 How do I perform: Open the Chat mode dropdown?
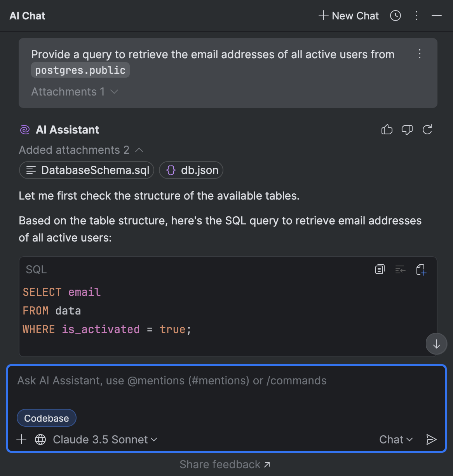(x=396, y=439)
